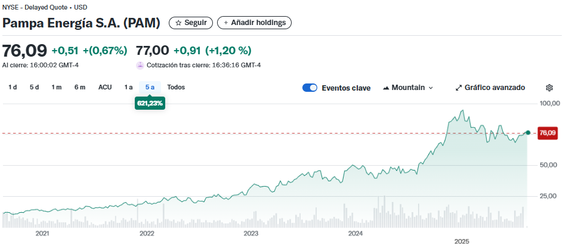Select the ACU year-to-date range
The height and width of the screenshot is (248, 563).
tap(105, 87)
